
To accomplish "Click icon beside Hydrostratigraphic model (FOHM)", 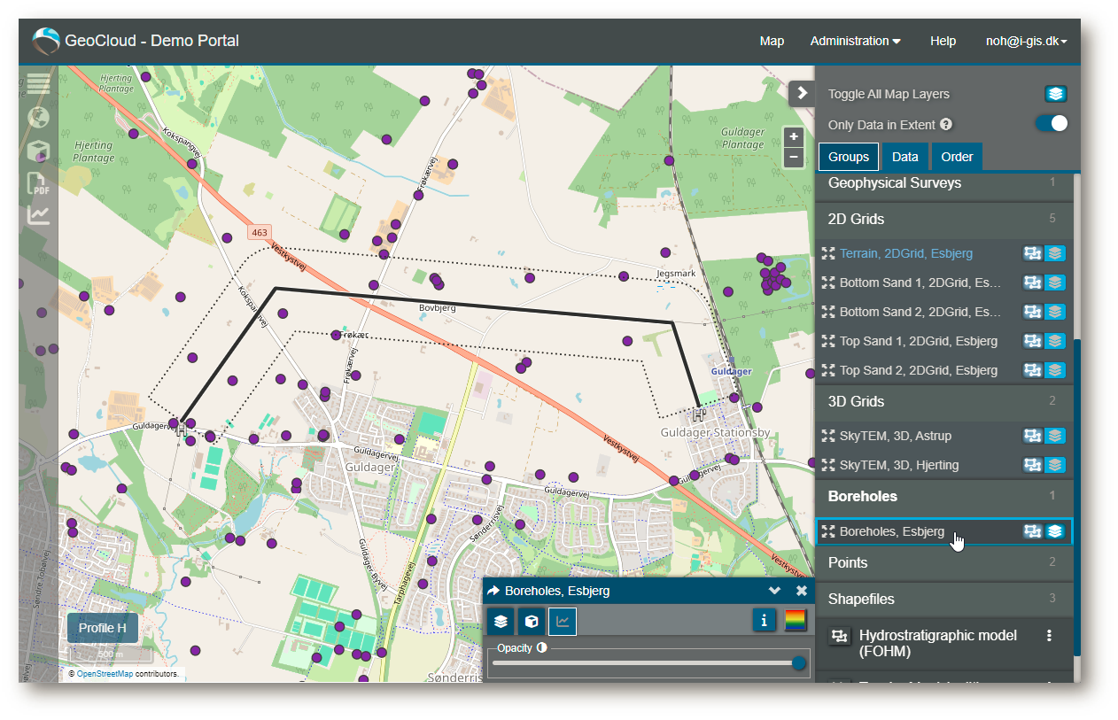I will 840,636.
